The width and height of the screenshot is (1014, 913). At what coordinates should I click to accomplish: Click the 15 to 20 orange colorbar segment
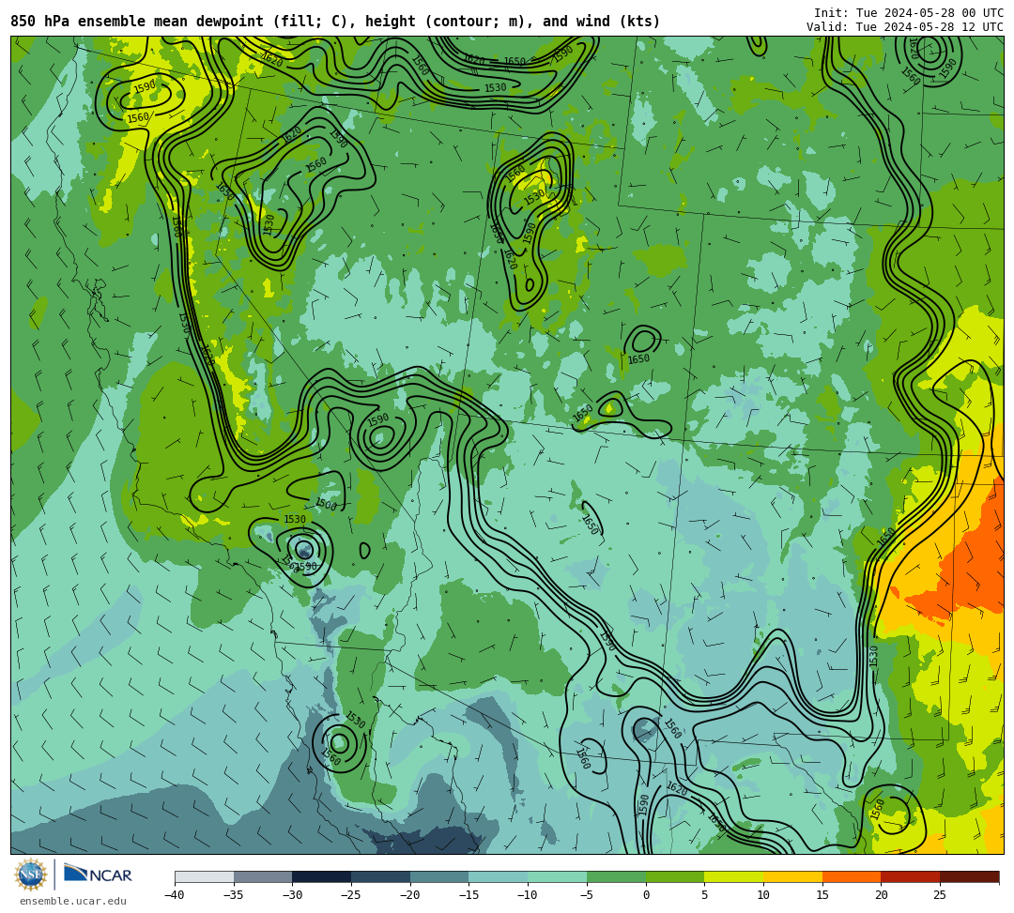tap(852, 876)
